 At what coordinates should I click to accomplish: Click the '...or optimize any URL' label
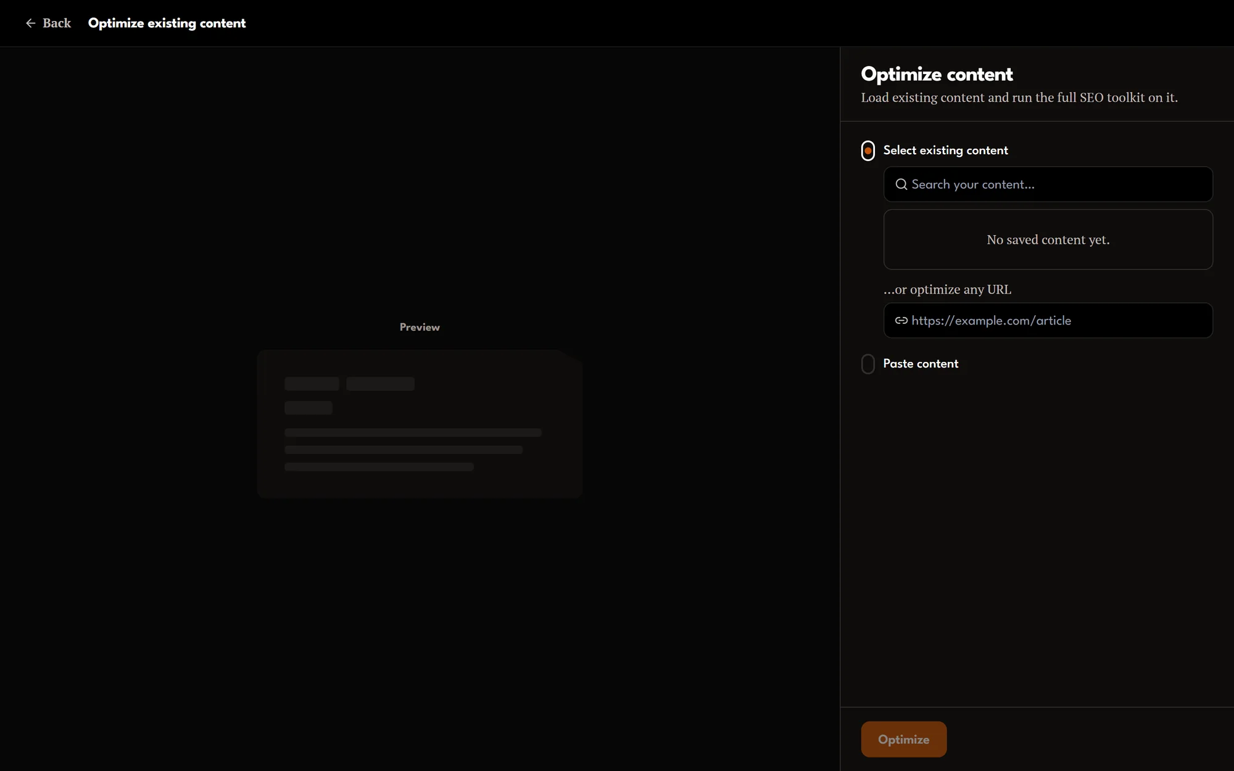[947, 290]
